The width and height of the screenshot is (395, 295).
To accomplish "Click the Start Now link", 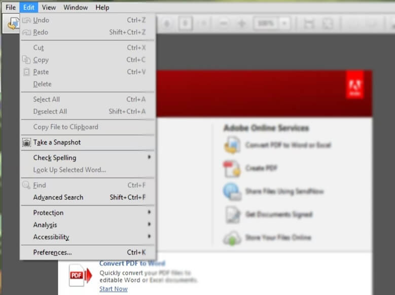I will coord(114,289).
